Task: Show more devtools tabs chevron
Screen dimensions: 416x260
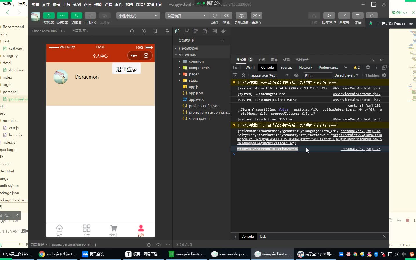Action: pos(346,67)
